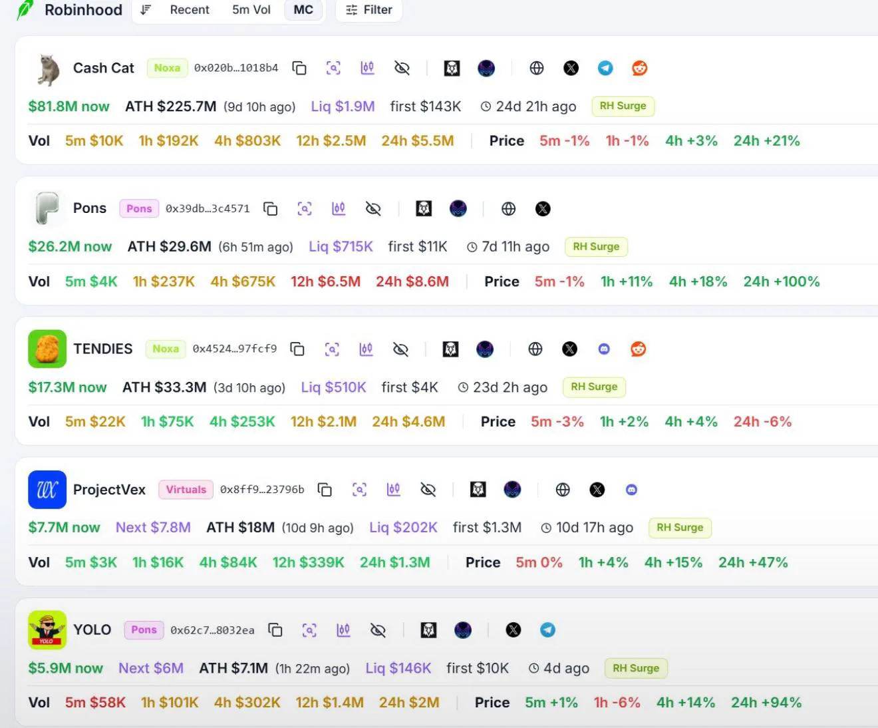The height and width of the screenshot is (728, 878).
Task: Open chart icon for Cash Cat
Action: 367,68
